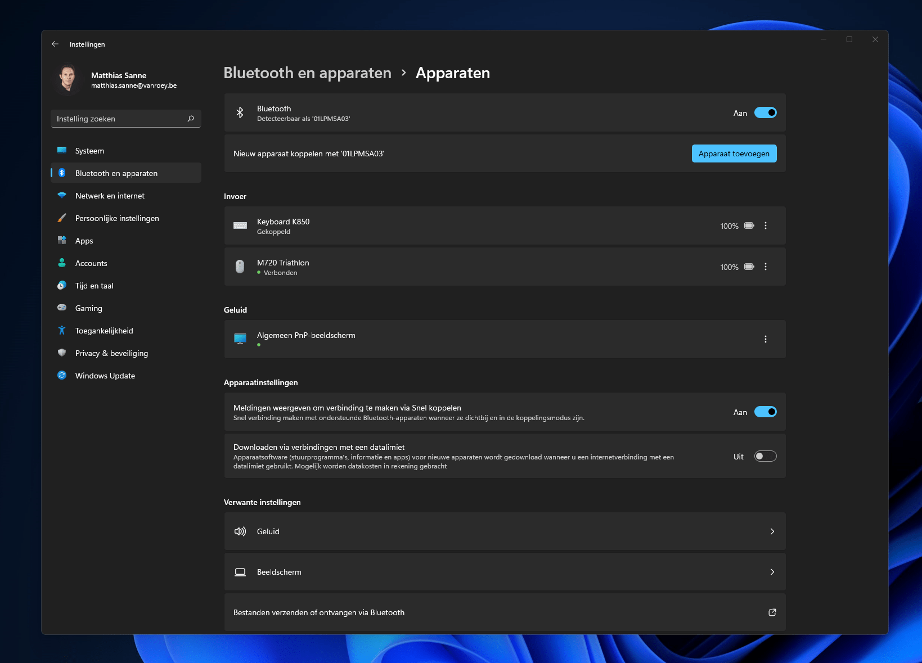Click the Algemeen PnP-beeldscherm monitor icon
The height and width of the screenshot is (663, 922).
click(240, 339)
